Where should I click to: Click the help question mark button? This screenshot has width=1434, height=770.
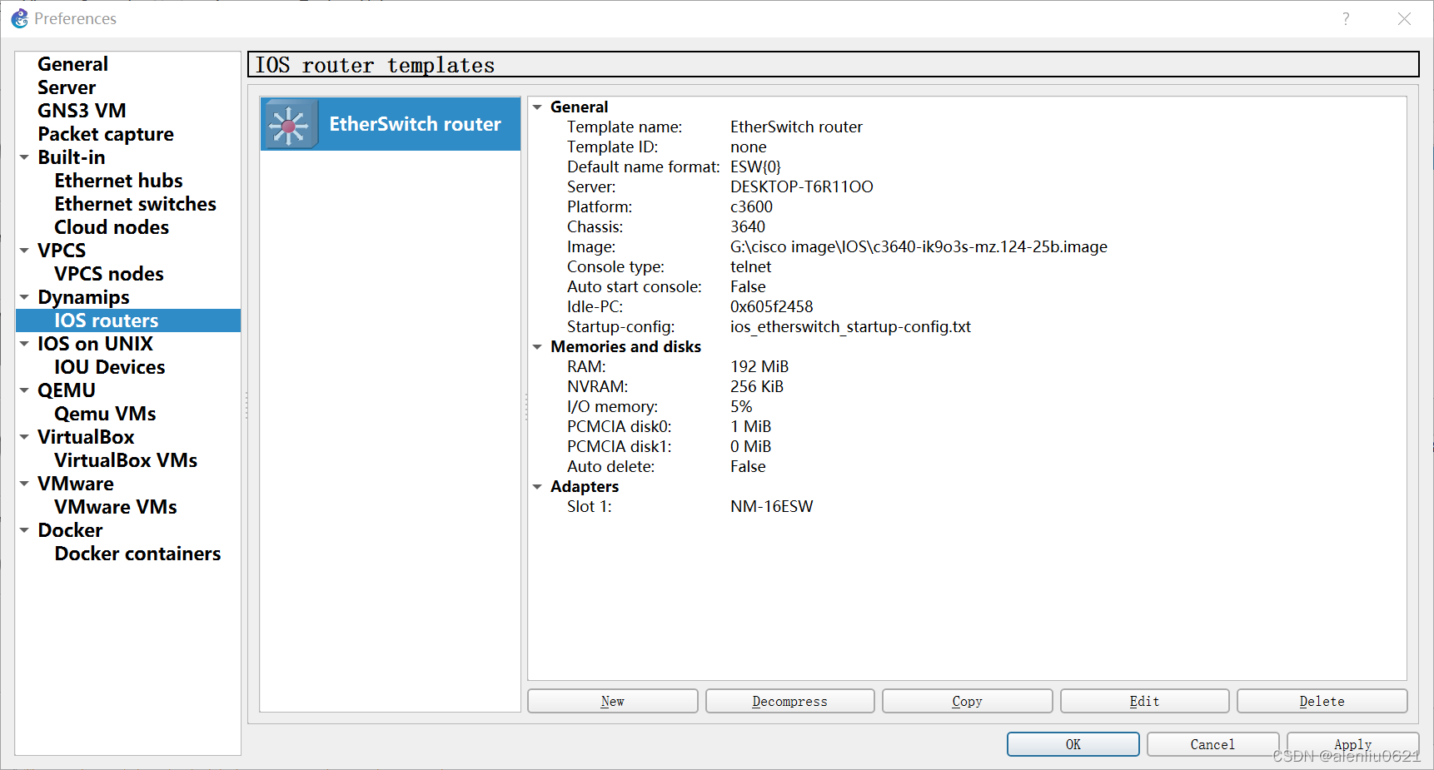click(1346, 18)
